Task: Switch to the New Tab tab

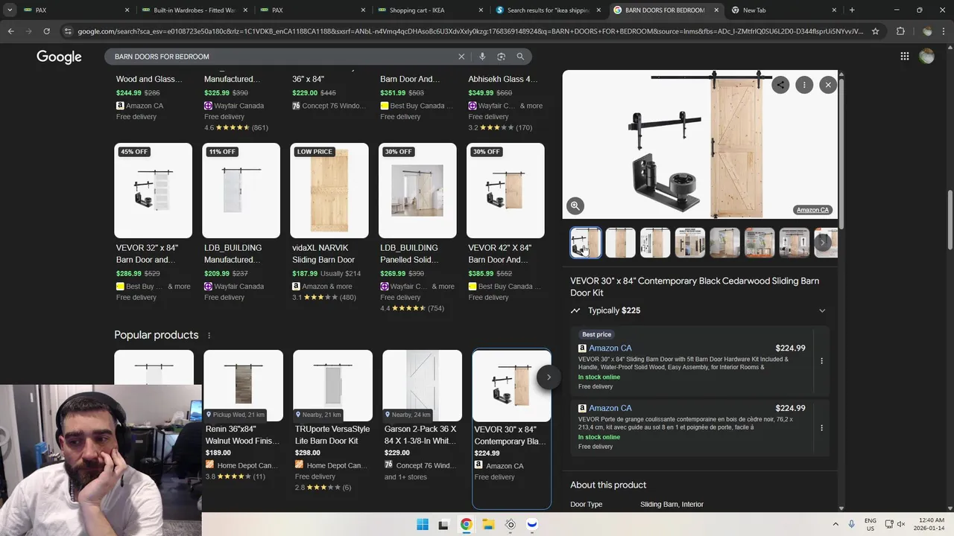Action: coord(783,10)
